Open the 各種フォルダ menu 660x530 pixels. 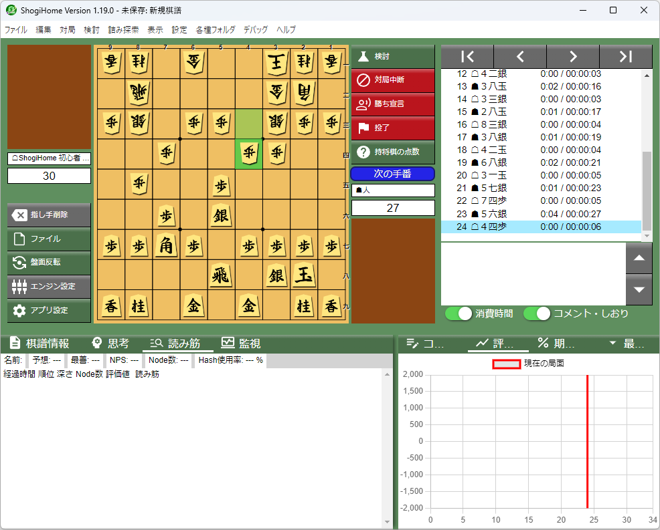[x=215, y=30]
